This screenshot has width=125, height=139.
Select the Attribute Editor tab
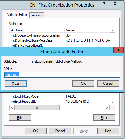tap(17, 15)
